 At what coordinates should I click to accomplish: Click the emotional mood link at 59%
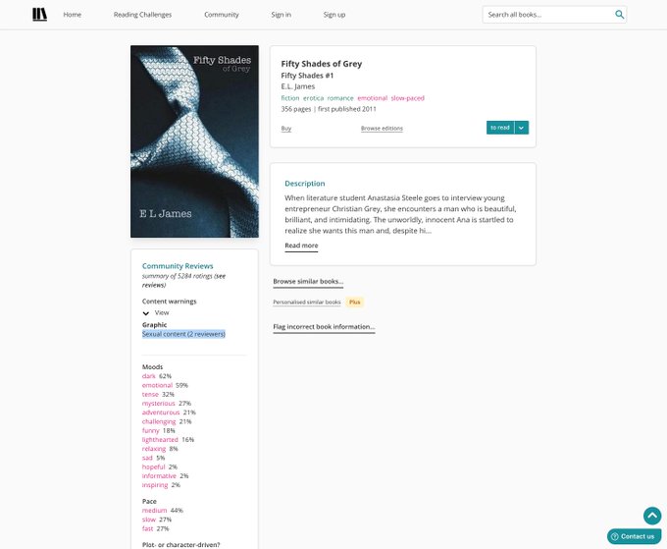pyautogui.click(x=157, y=385)
